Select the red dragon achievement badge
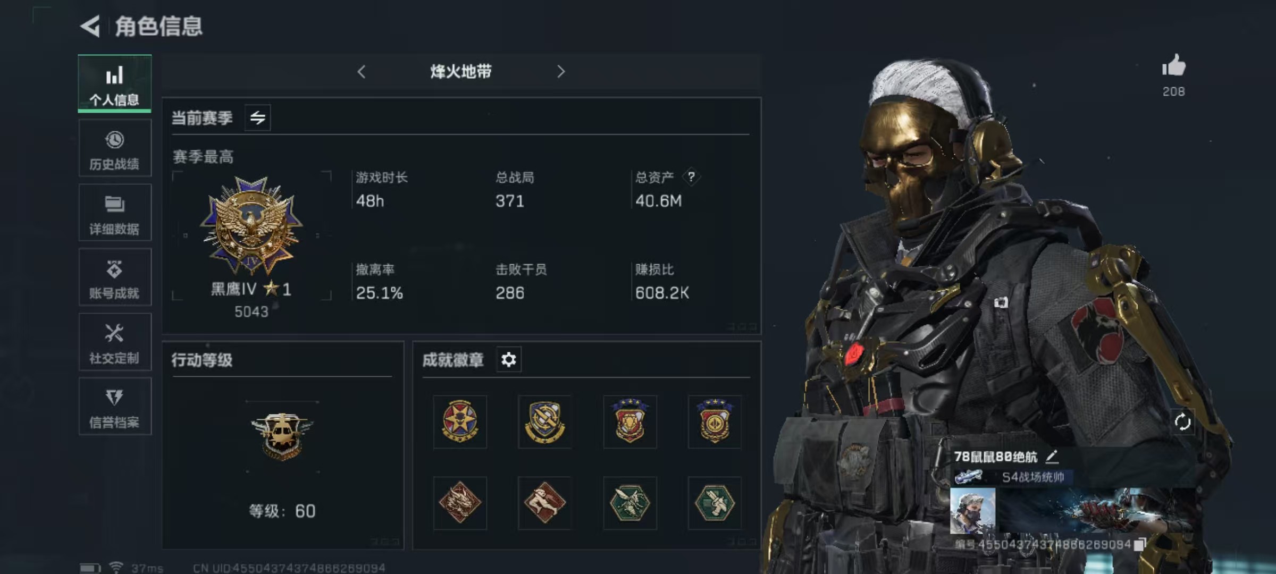1276x574 pixels. pos(460,503)
